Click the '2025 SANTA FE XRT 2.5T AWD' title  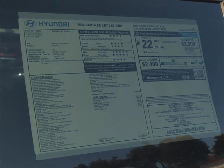click(100, 25)
